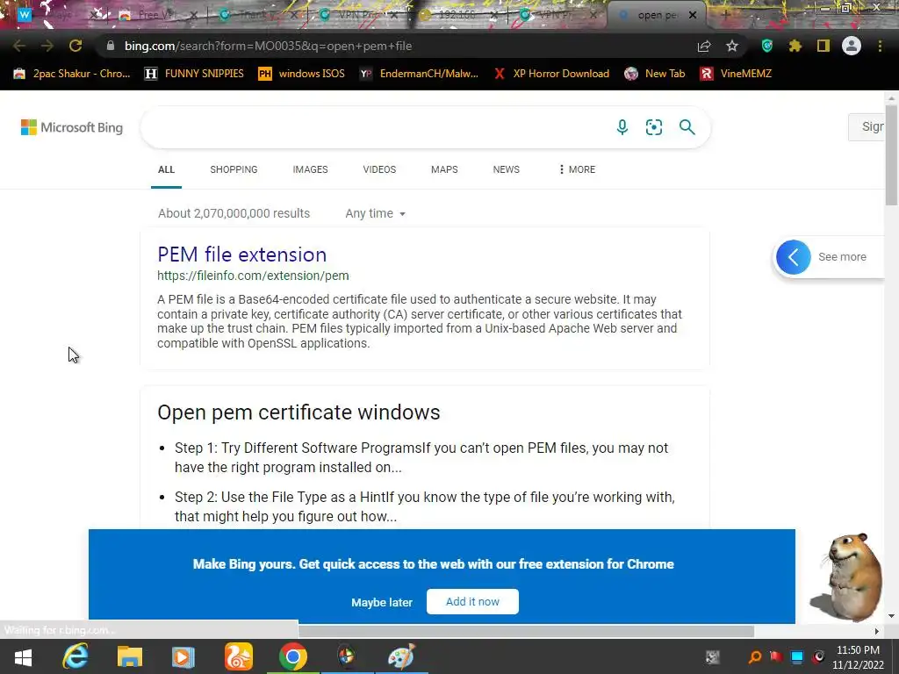Screen dimensions: 899x674
Task: Close the open pem search tab
Action: tap(693, 15)
